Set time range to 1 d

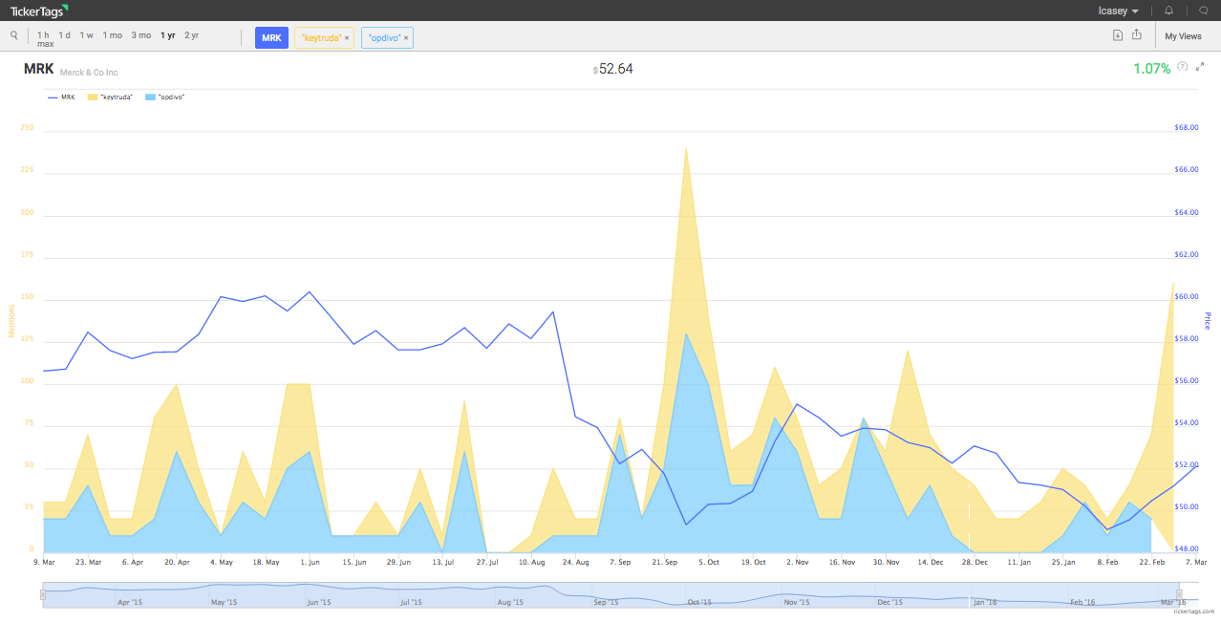(x=64, y=35)
